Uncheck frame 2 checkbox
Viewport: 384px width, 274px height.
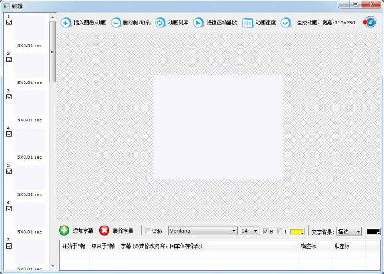click(9, 60)
